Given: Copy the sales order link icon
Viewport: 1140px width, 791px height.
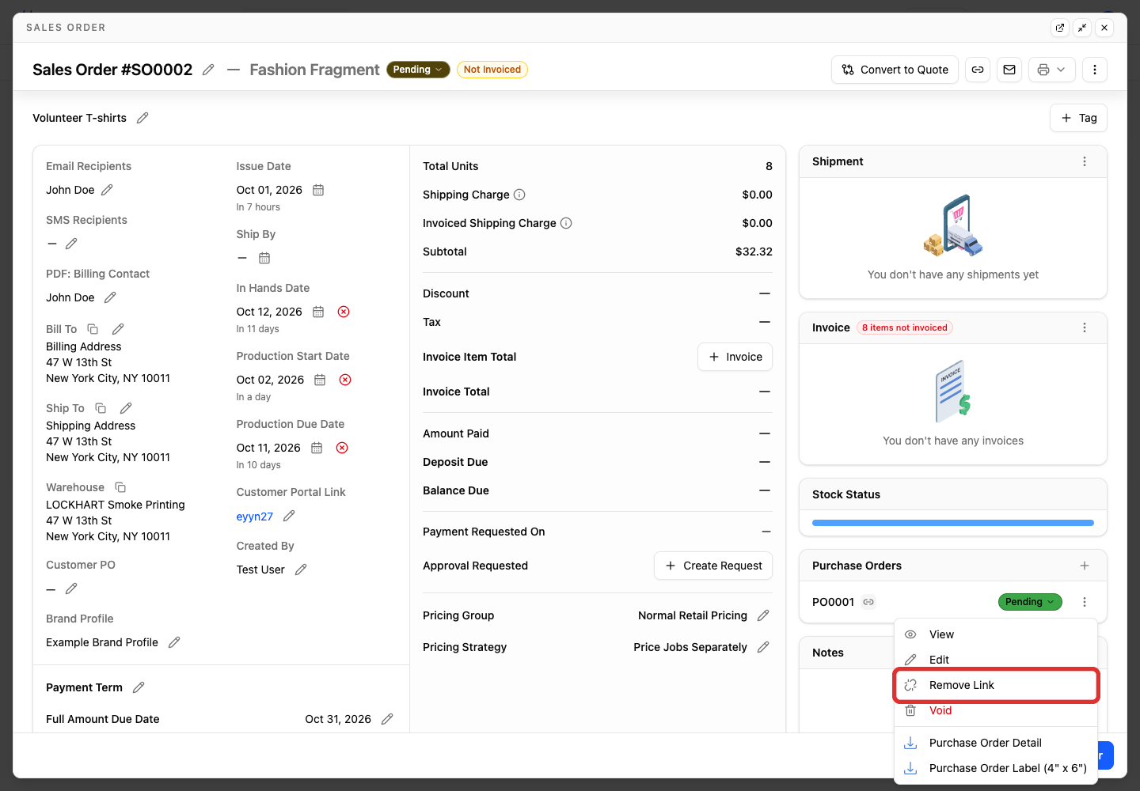Looking at the screenshot, I should 978,70.
